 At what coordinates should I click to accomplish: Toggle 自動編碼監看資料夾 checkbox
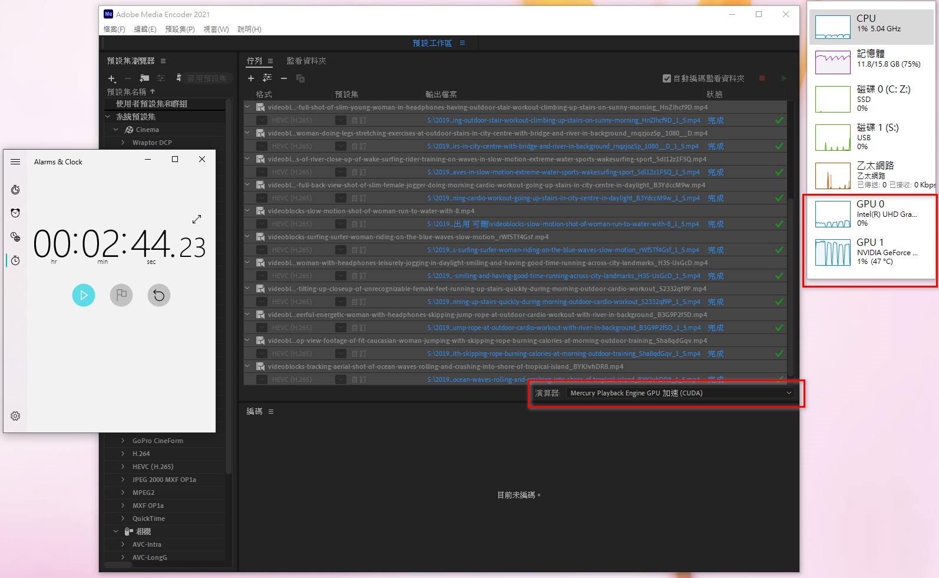[x=667, y=78]
